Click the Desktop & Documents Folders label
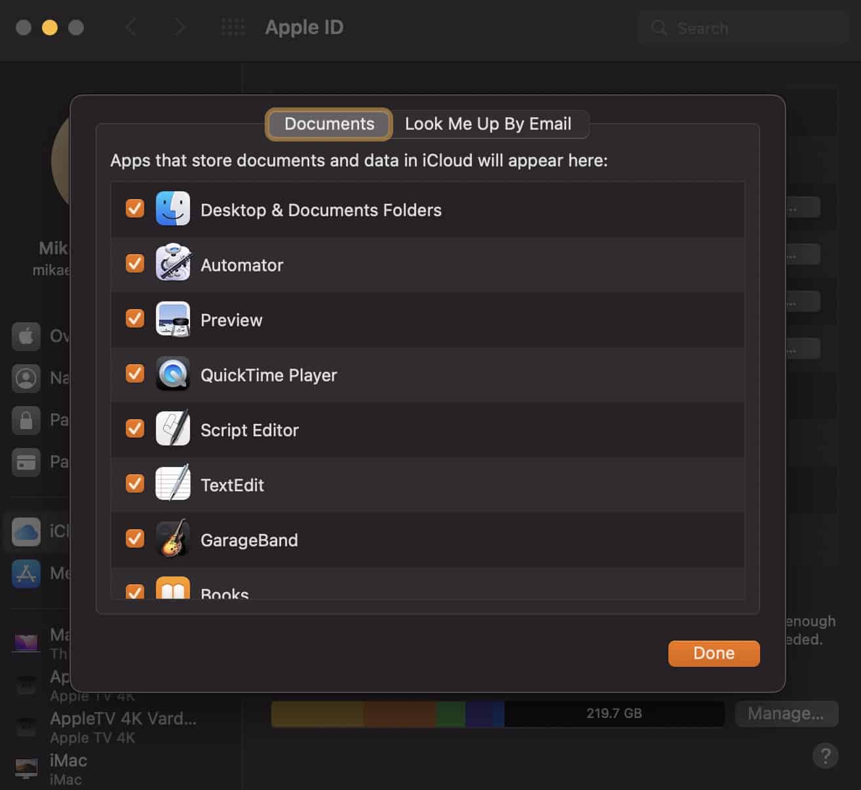Screen dimensions: 861x790 pos(321,210)
